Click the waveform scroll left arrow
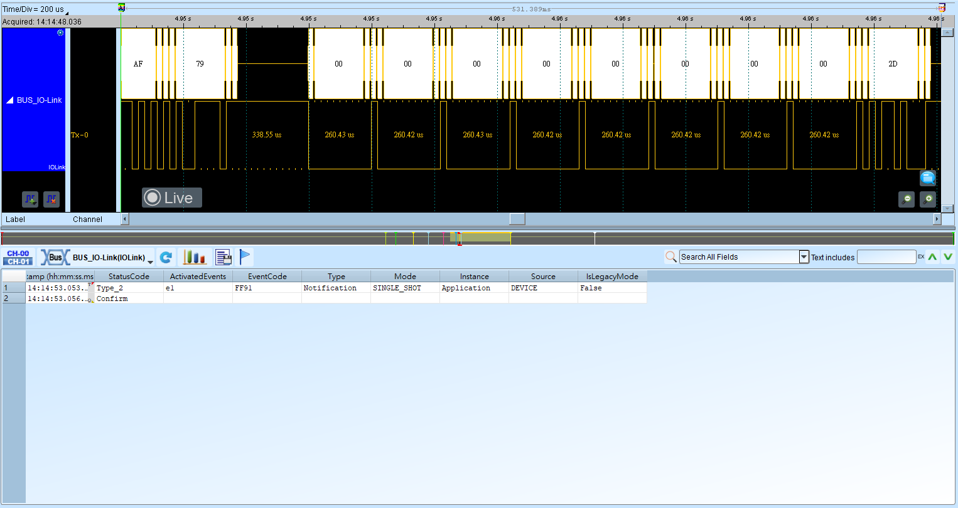 pos(124,219)
